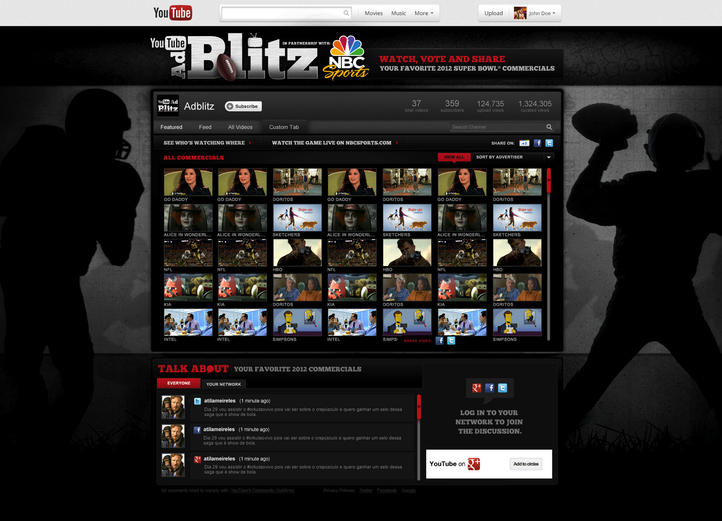Log in with Google+ icon above discussion prompt
Image resolution: width=722 pixels, height=521 pixels.
point(477,388)
